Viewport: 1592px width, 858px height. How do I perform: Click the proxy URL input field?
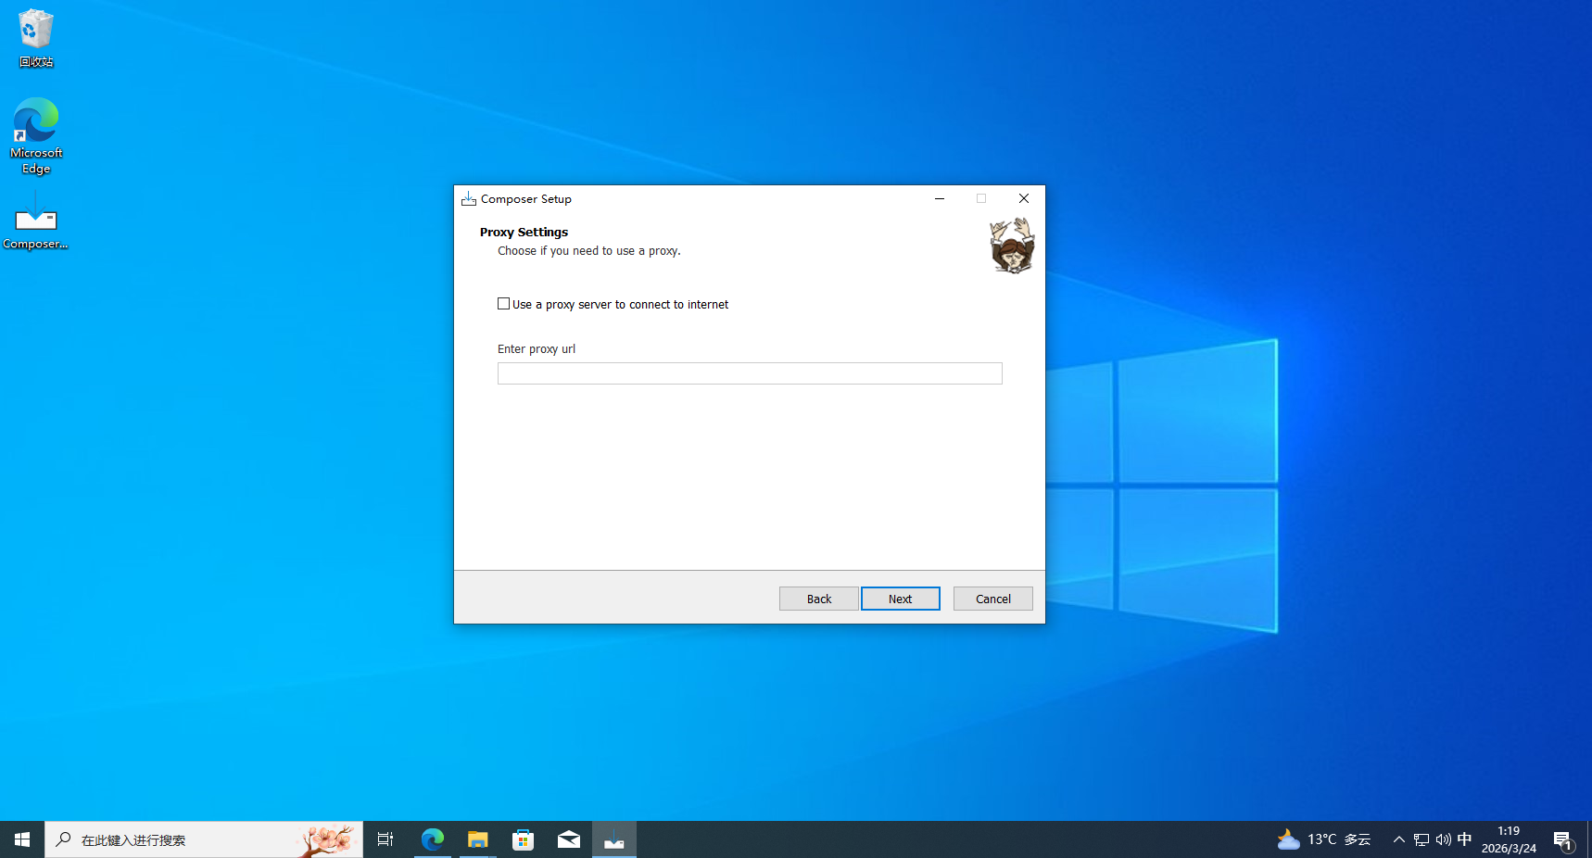coord(749,373)
